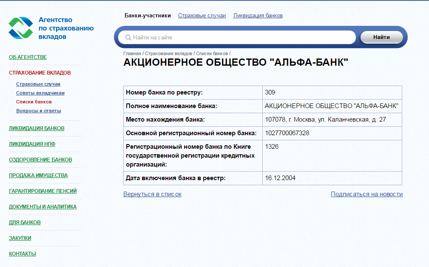Open 'ДЛЯ БАНКОВ' sidebar menu item
The width and height of the screenshot is (429, 267).
(x=25, y=222)
